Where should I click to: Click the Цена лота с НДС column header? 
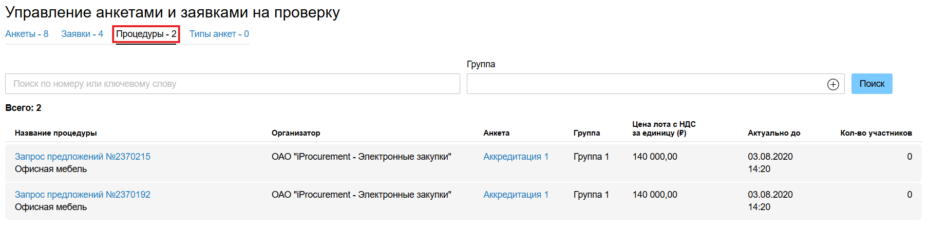[x=664, y=128]
